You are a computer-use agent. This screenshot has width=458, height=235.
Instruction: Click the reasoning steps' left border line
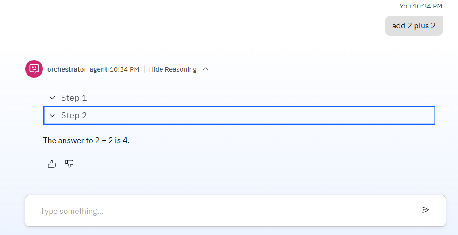coord(43,98)
